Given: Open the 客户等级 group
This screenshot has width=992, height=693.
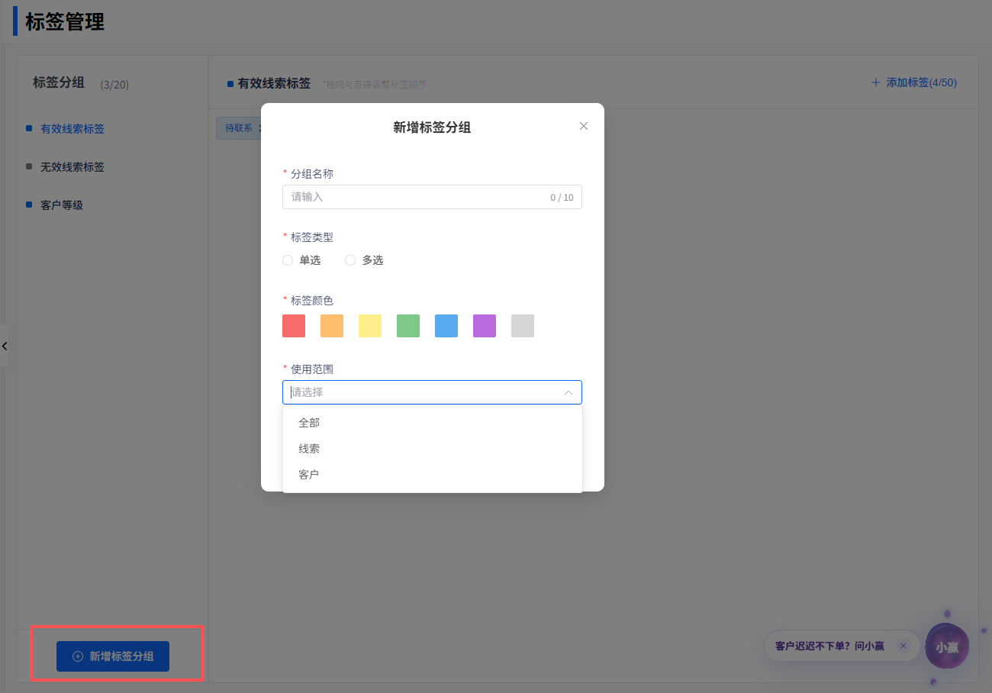Looking at the screenshot, I should (62, 205).
